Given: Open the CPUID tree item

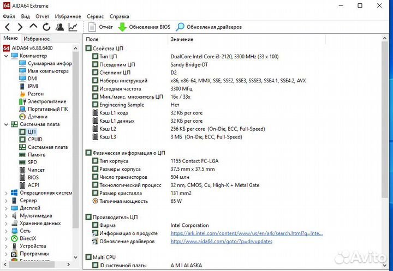Looking at the screenshot, I should [31, 139].
